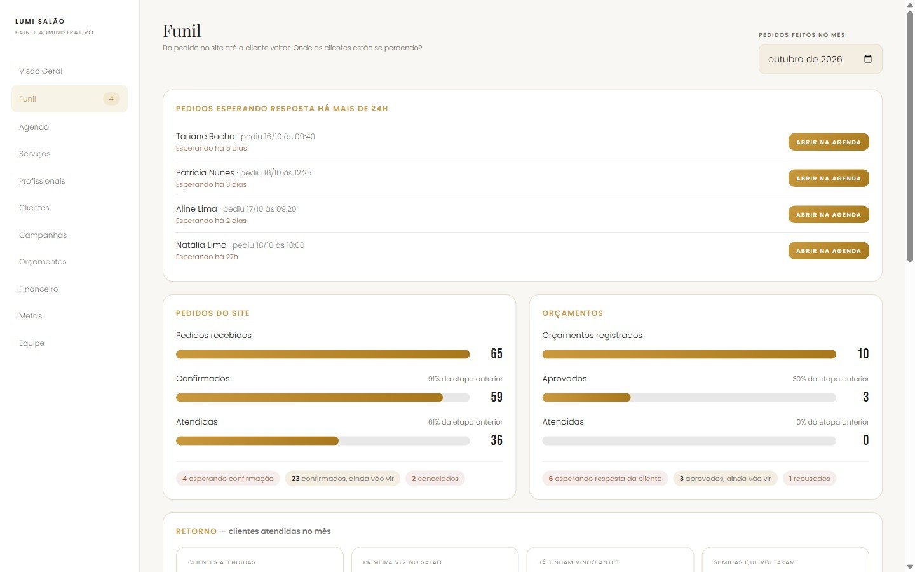The height and width of the screenshot is (572, 915).
Task: Click the Funil badge showing 4
Action: click(111, 99)
